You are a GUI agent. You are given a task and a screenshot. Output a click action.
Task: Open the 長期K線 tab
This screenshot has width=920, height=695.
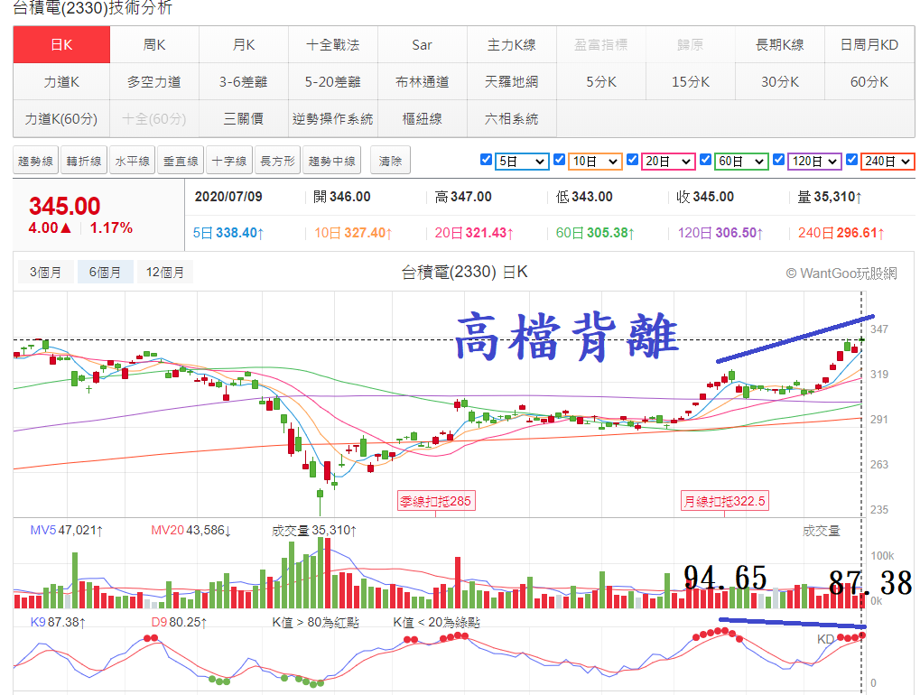point(780,44)
